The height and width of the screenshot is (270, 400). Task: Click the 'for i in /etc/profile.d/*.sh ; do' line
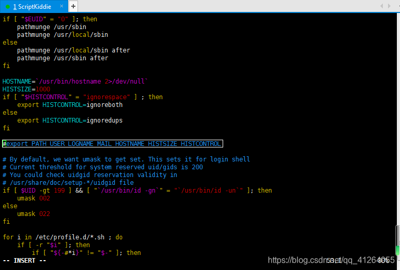tap(62, 237)
